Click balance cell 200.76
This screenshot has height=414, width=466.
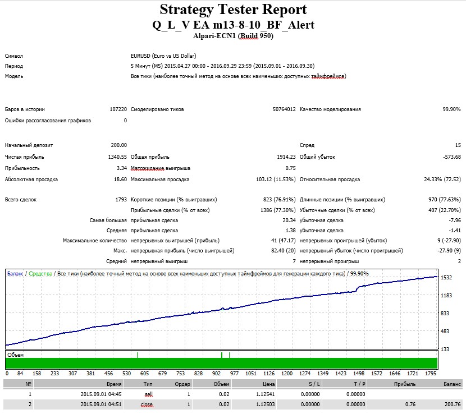click(x=453, y=404)
